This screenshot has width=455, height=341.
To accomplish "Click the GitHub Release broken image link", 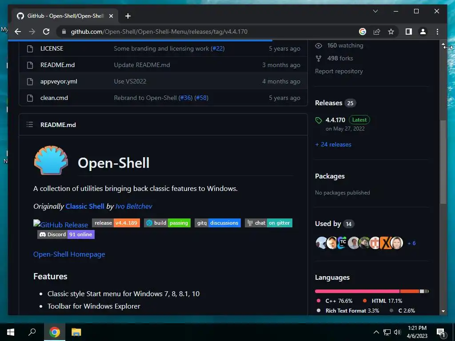I will tap(60, 224).
